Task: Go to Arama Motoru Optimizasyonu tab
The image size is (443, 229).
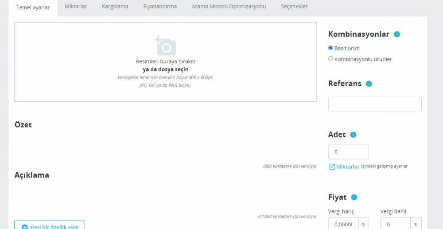Action: pyautogui.click(x=229, y=7)
